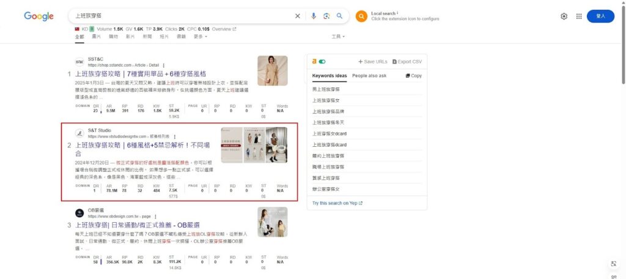Click Volume 1.5K metric
The image size is (626, 279).
110,29
